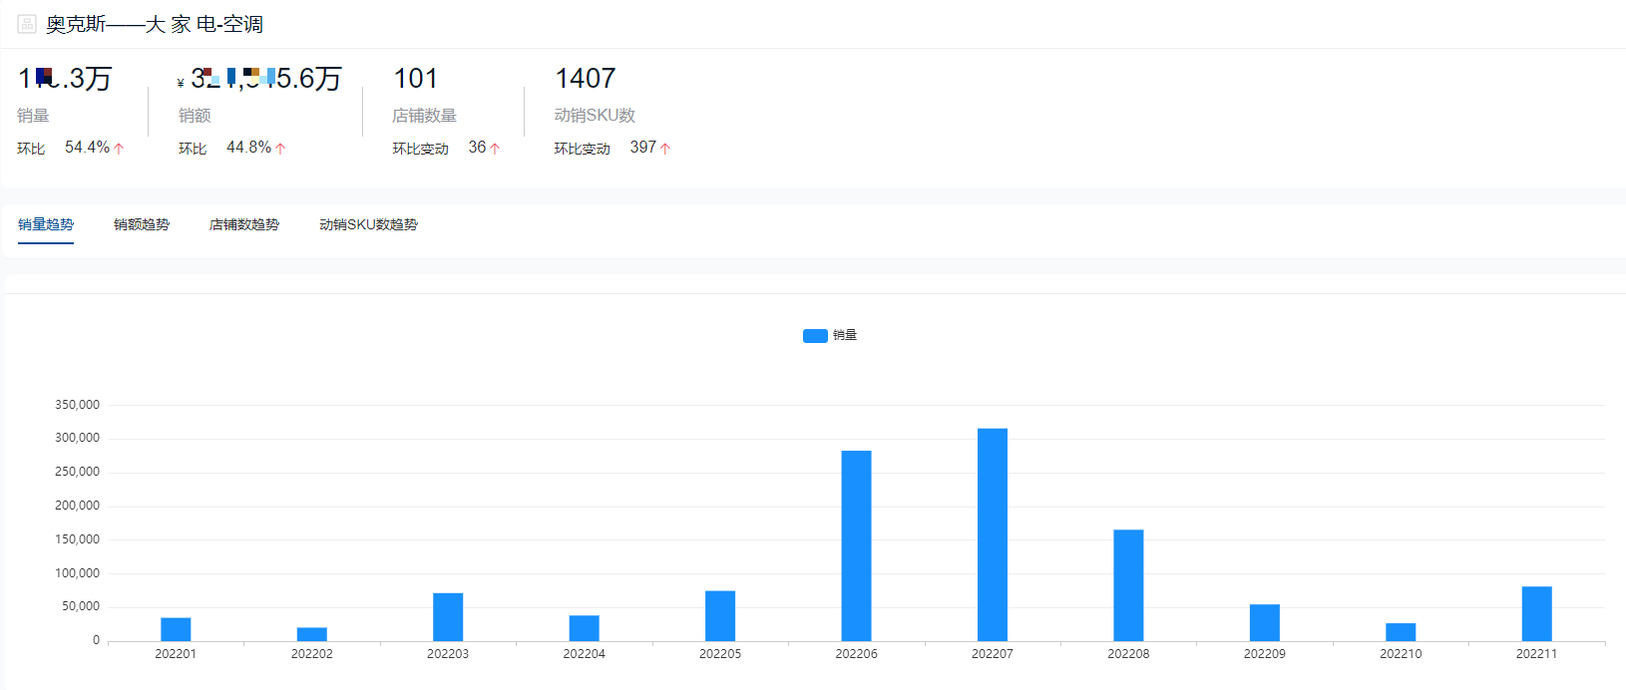Click the 101 店铺数量 statistic
This screenshot has height=690, width=1626.
416,79
